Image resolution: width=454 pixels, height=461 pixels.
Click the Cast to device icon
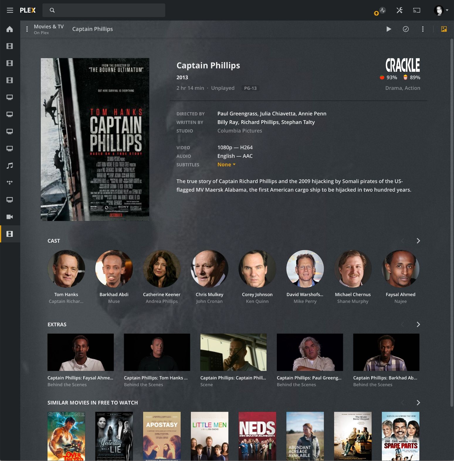pos(416,10)
